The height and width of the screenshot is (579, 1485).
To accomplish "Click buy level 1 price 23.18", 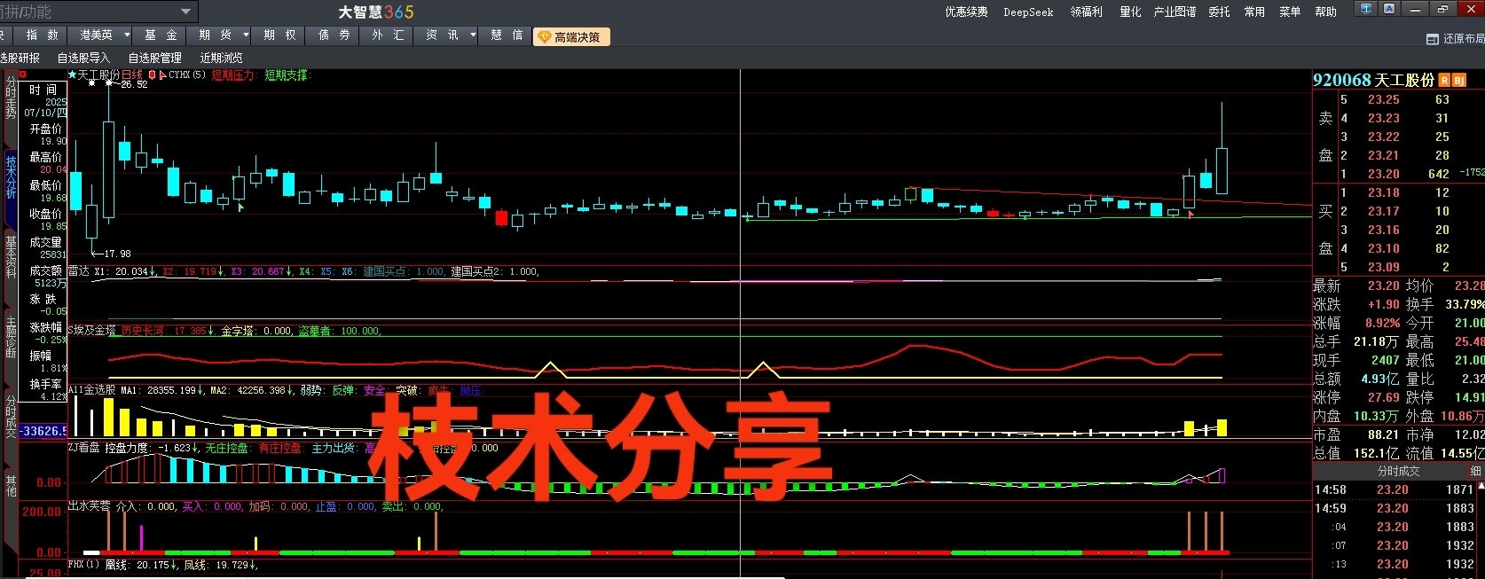I will 1383,192.
